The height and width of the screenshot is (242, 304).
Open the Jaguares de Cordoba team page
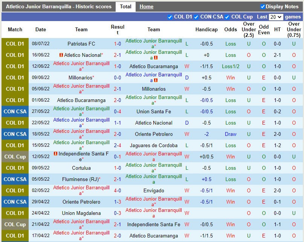coord(154,146)
